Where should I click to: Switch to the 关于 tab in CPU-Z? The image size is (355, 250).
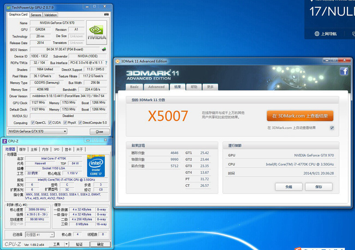tap(79, 149)
